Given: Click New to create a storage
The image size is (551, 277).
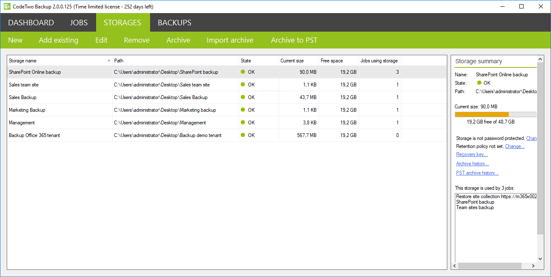Looking at the screenshot, I should point(15,40).
